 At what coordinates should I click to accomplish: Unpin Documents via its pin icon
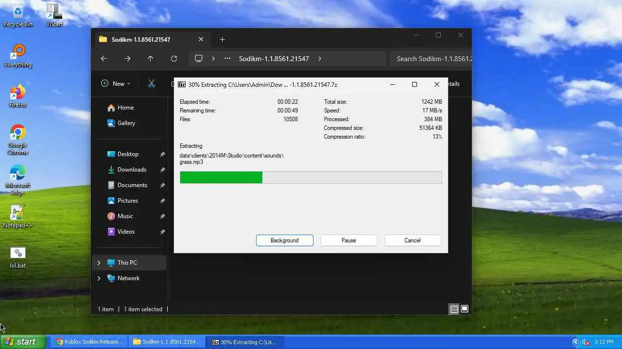point(162,185)
